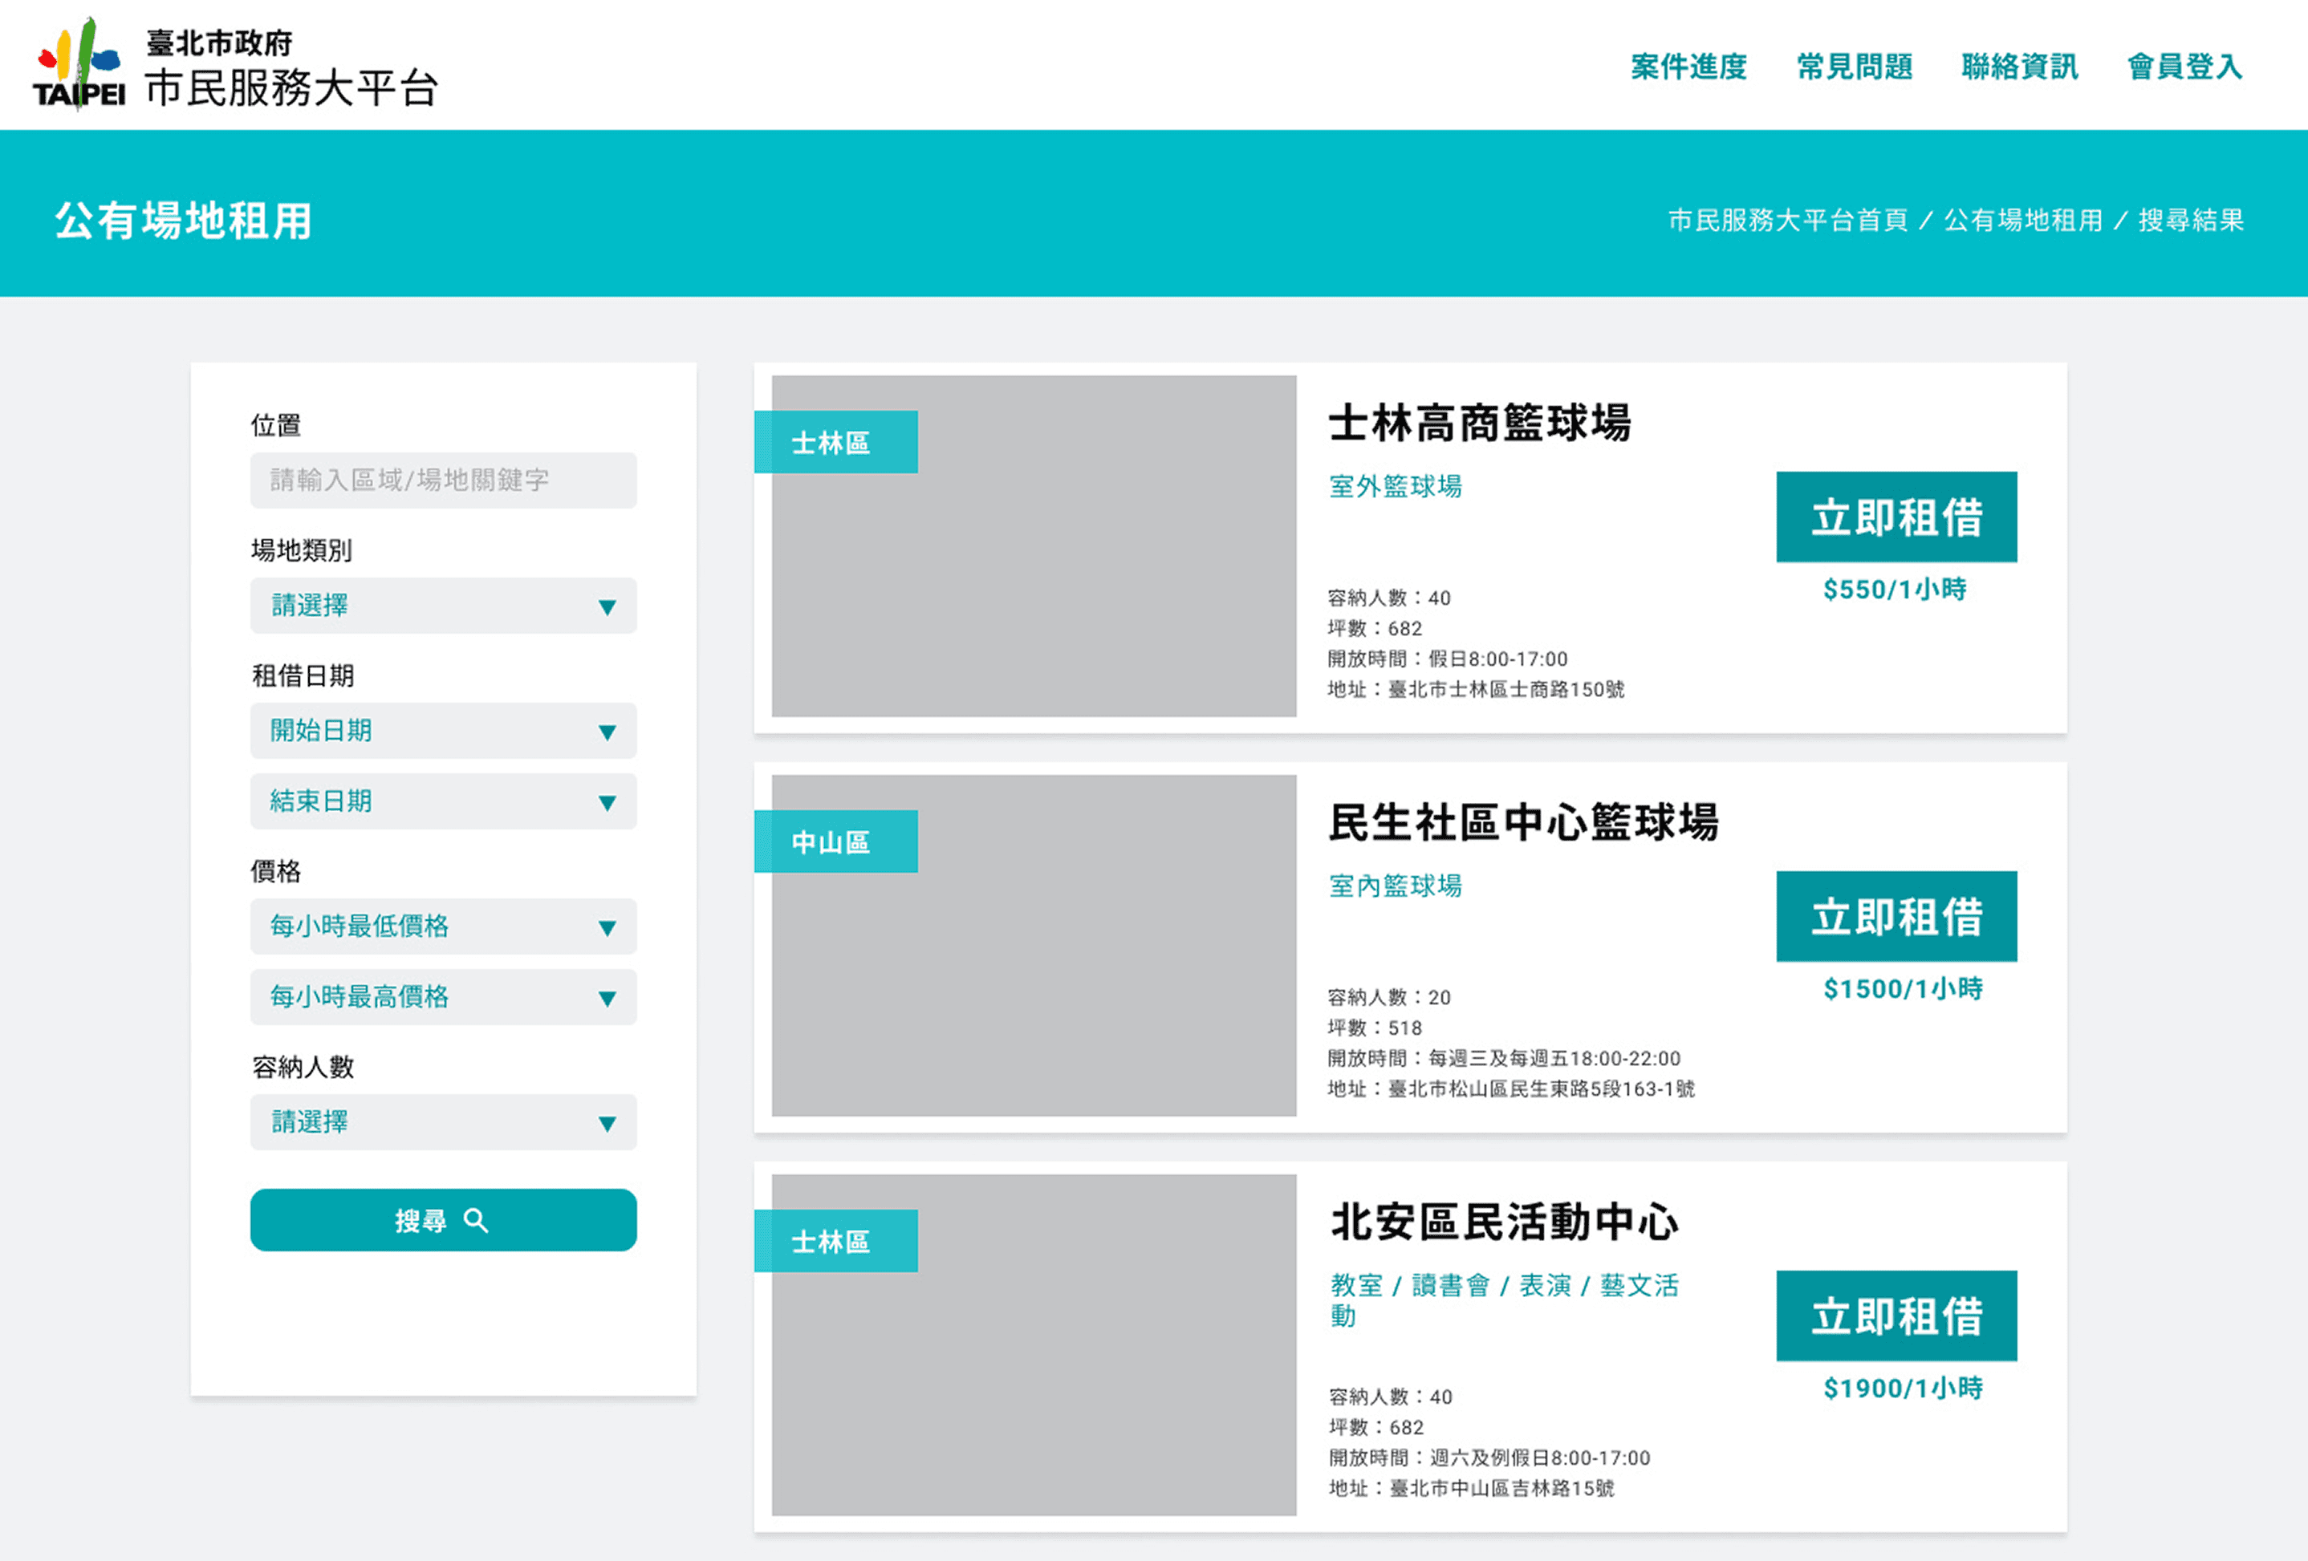
Task: Click 會員登入 to log in
Action: coord(2185,67)
